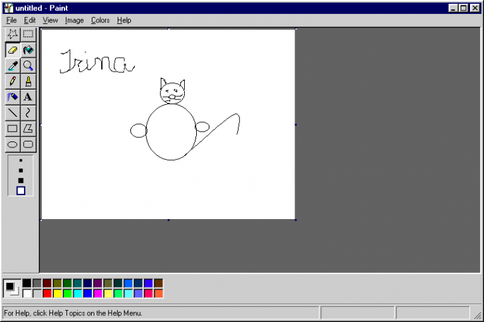
Task: Choose the Airbrush spray tool
Action: pyautogui.click(x=12, y=98)
